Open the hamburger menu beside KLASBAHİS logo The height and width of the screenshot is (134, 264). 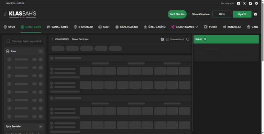[x=5, y=14]
